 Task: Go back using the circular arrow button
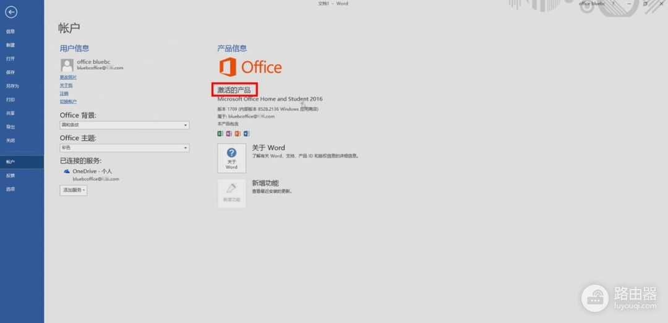pyautogui.click(x=11, y=12)
